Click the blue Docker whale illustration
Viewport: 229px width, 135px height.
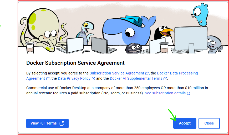[127, 31]
